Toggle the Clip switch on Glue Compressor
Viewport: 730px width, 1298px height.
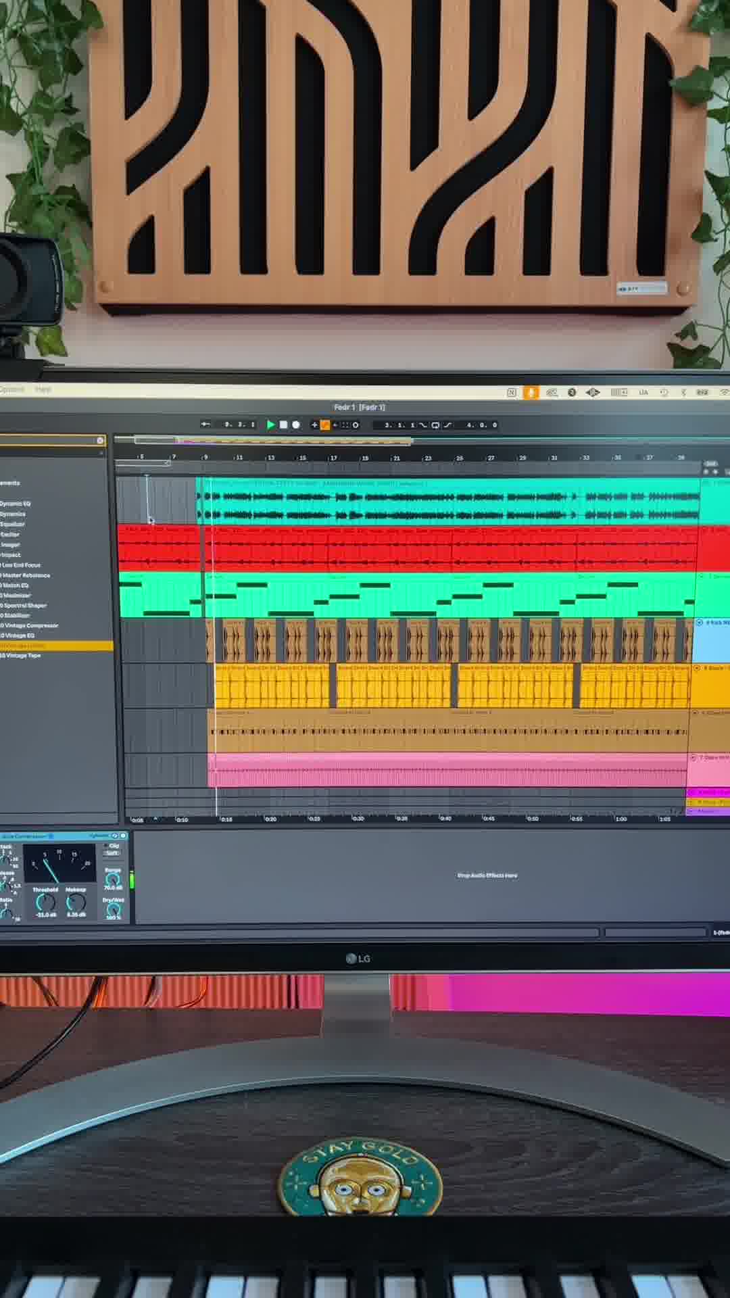112,846
